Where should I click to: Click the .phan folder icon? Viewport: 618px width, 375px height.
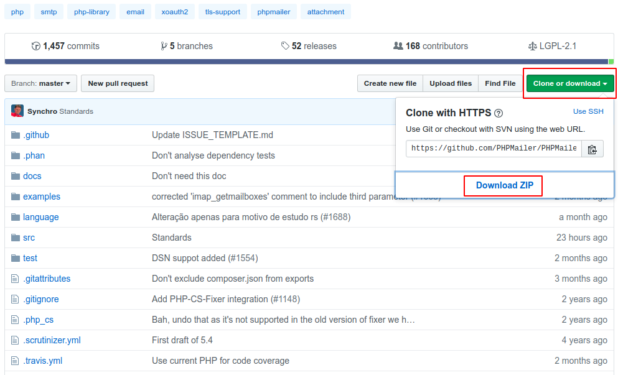16,155
